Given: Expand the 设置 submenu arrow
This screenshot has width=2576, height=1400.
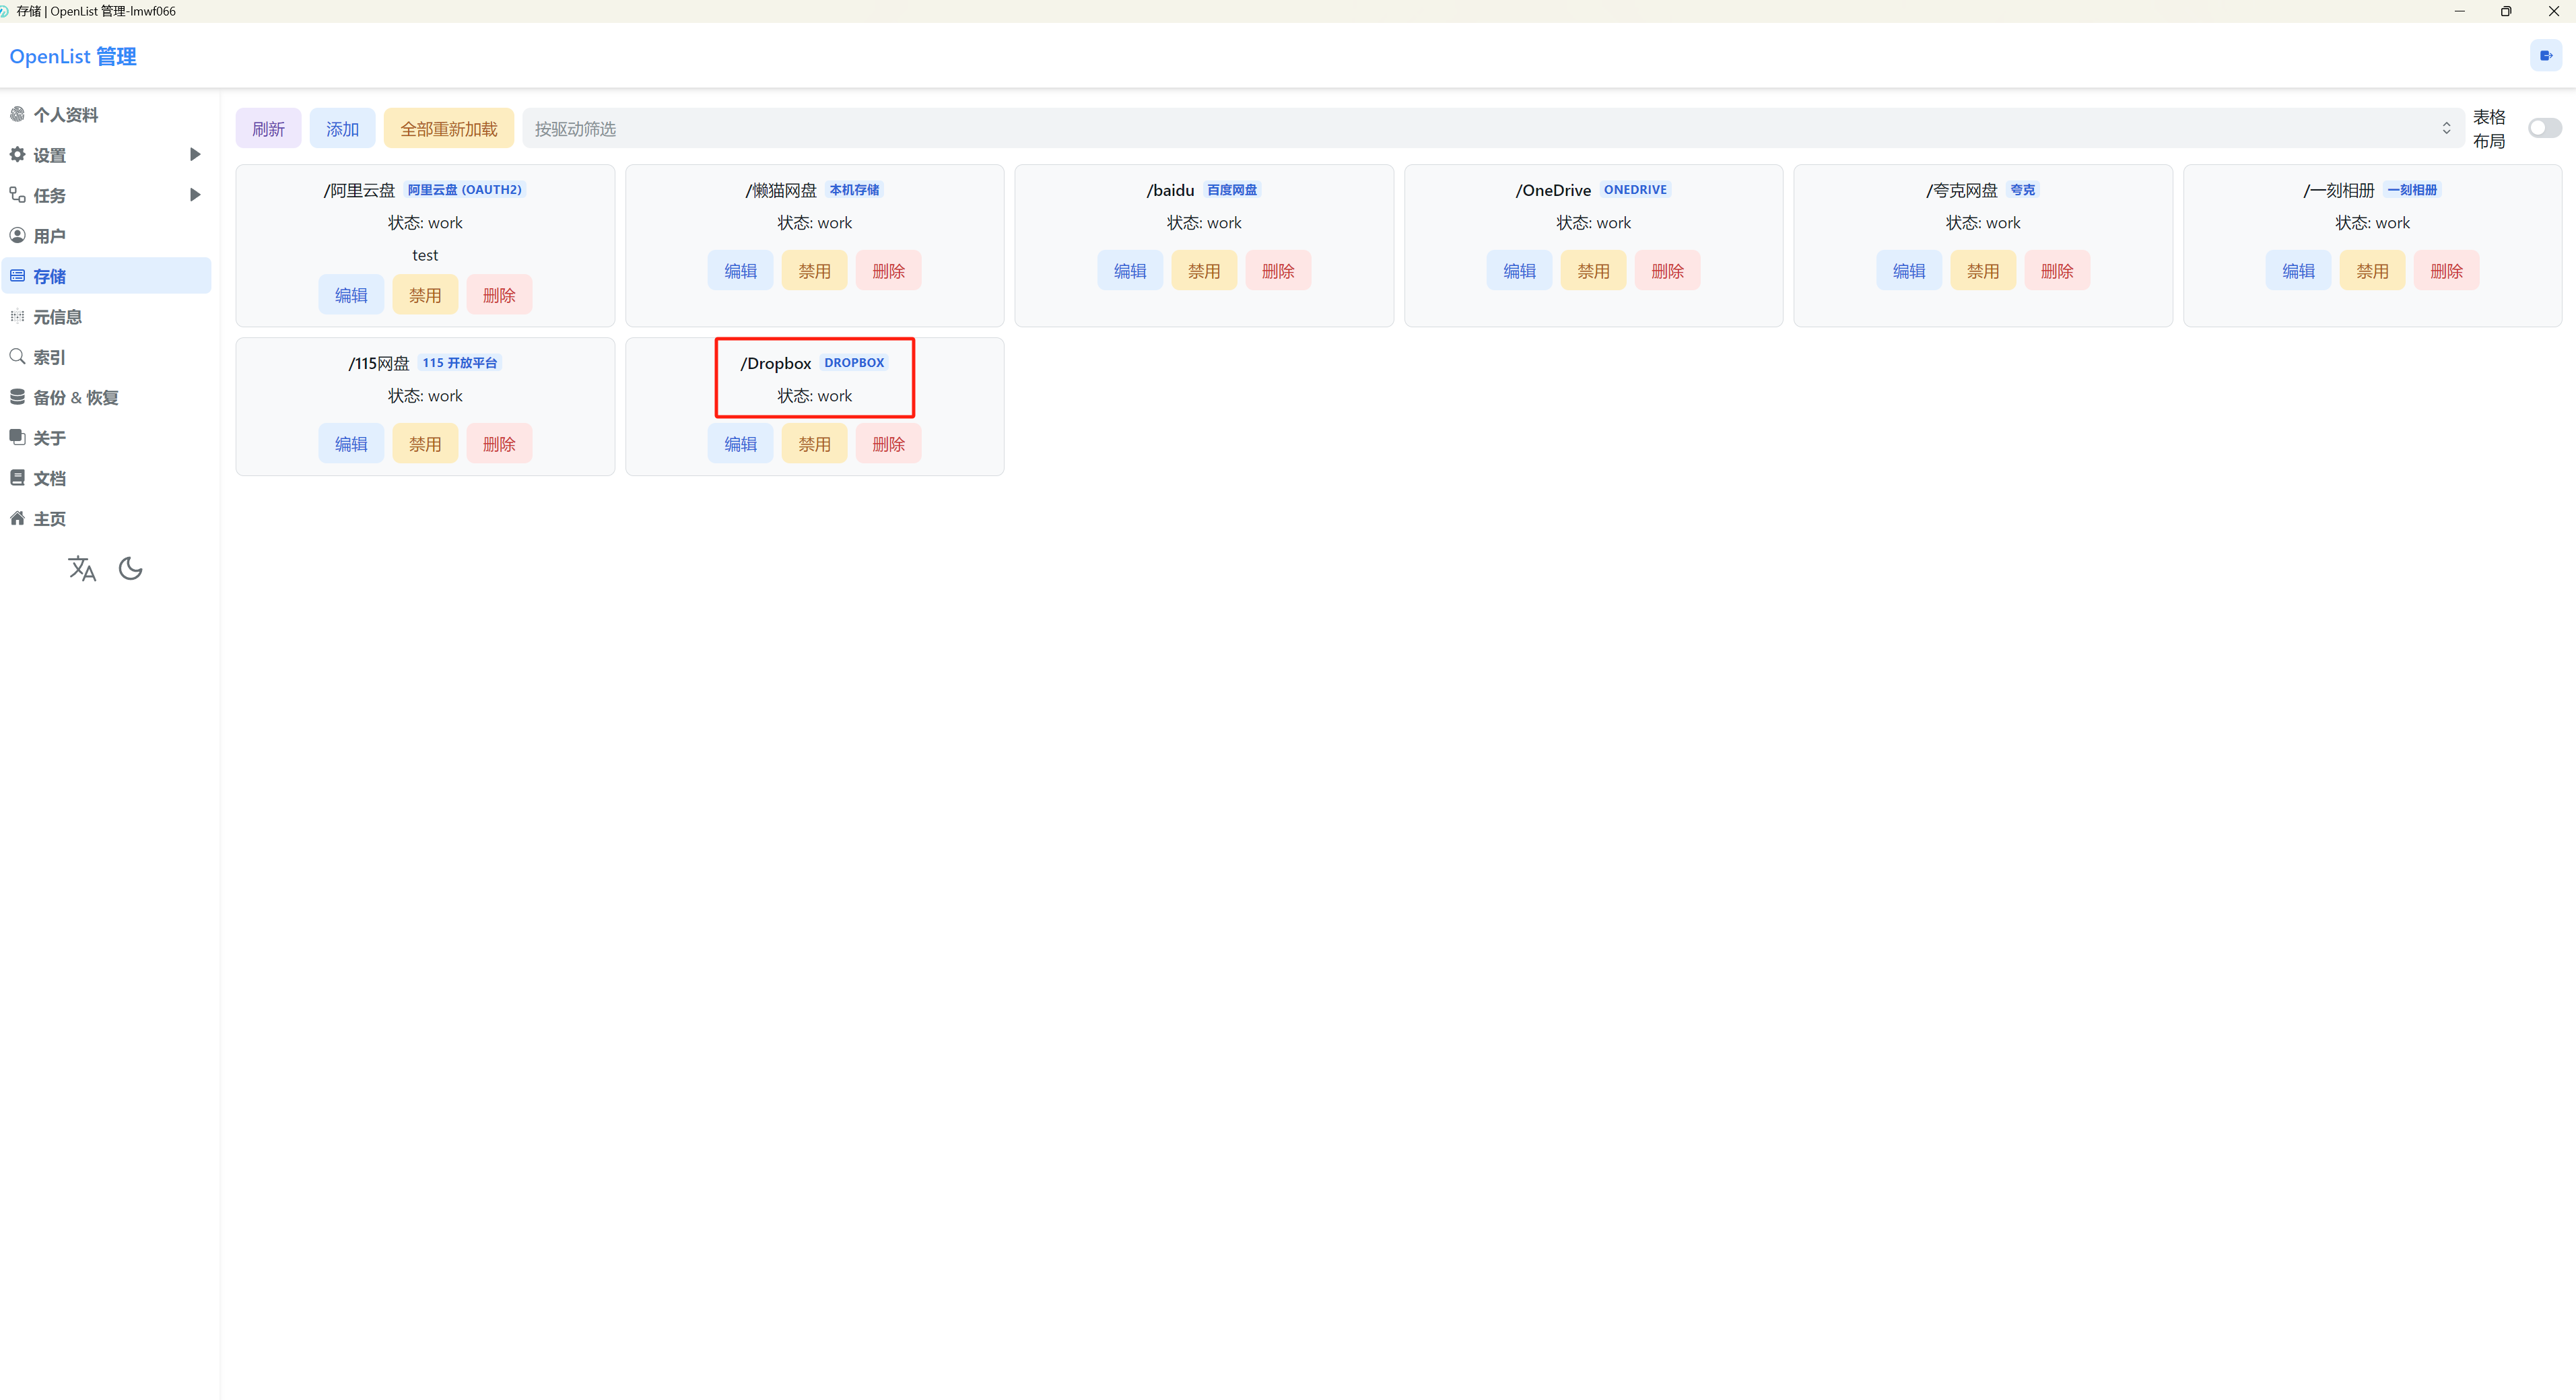Looking at the screenshot, I should tap(195, 154).
